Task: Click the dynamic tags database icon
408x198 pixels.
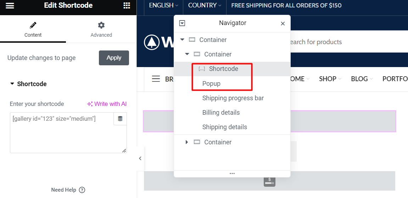Action: [120, 119]
